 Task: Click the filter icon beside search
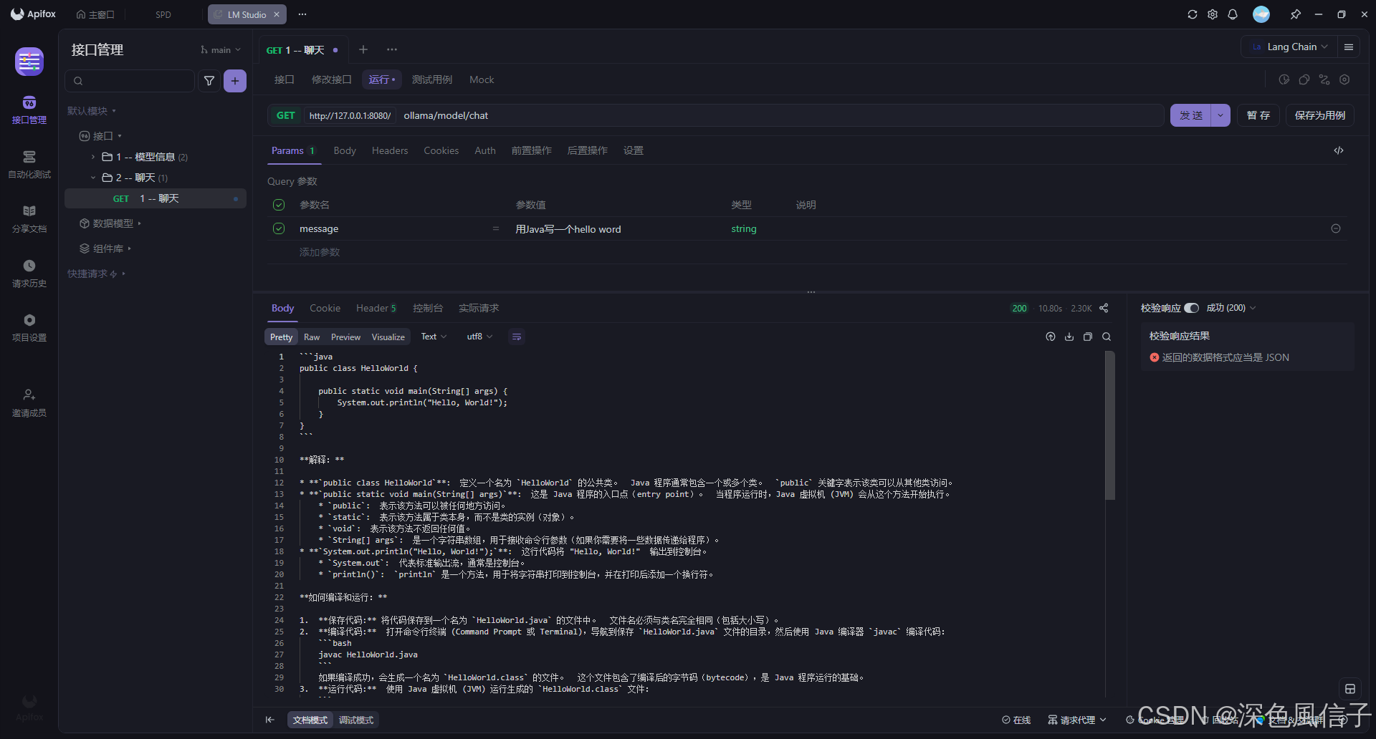point(209,81)
